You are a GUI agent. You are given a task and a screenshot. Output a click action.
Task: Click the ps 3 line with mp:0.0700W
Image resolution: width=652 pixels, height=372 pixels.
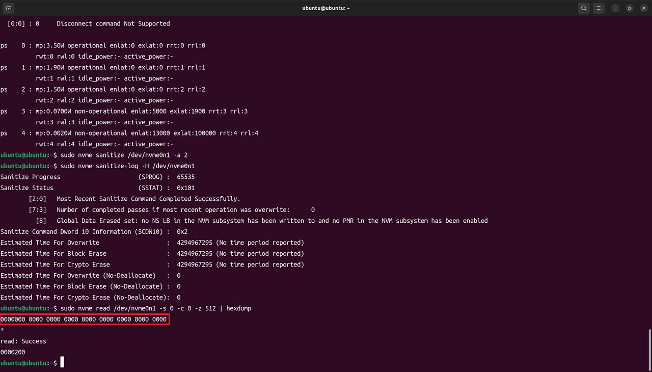point(124,111)
